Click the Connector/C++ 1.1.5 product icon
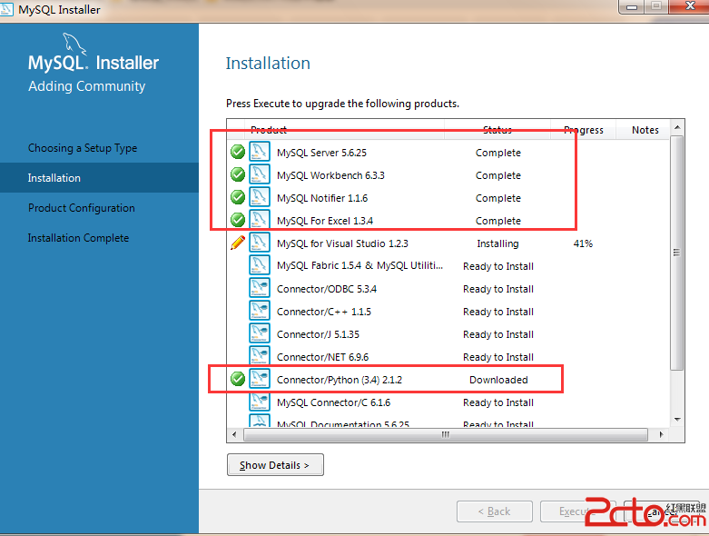This screenshot has height=536, width=709. [260, 311]
